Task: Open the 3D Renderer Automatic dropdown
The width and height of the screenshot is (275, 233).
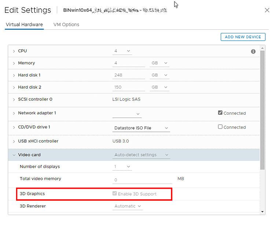Action: tap(128, 206)
